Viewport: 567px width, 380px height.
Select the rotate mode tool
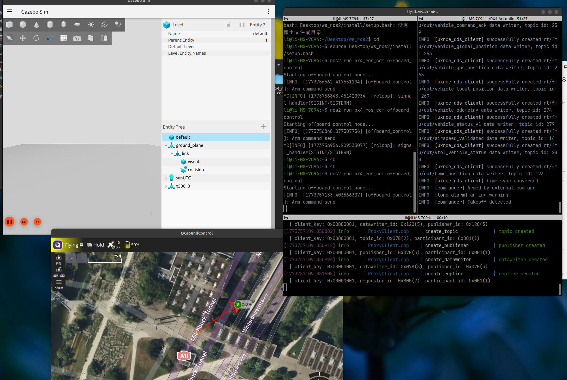point(36,38)
